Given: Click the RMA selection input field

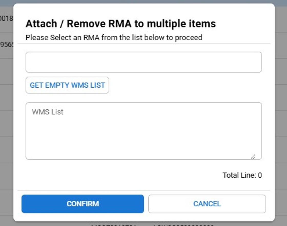Looking at the screenshot, I should [143, 62].
